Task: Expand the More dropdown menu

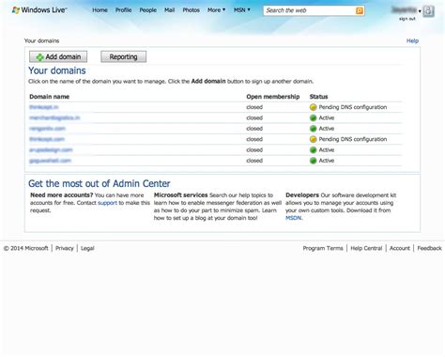Action: [x=216, y=10]
